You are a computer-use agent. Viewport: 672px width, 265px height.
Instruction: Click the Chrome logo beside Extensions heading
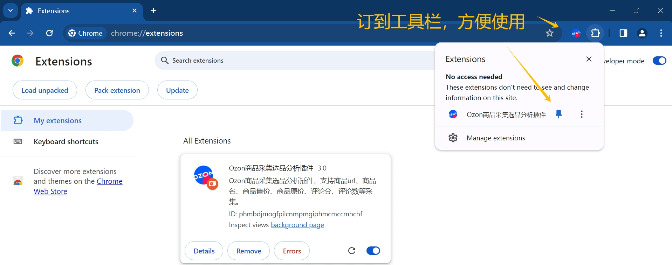tap(17, 61)
